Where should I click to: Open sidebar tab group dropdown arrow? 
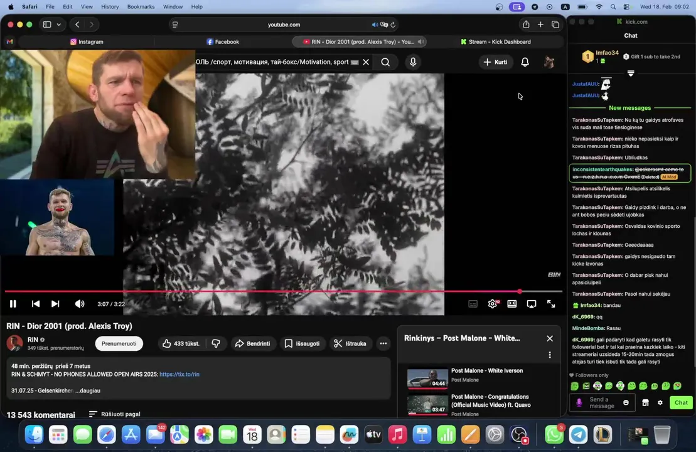(x=58, y=24)
